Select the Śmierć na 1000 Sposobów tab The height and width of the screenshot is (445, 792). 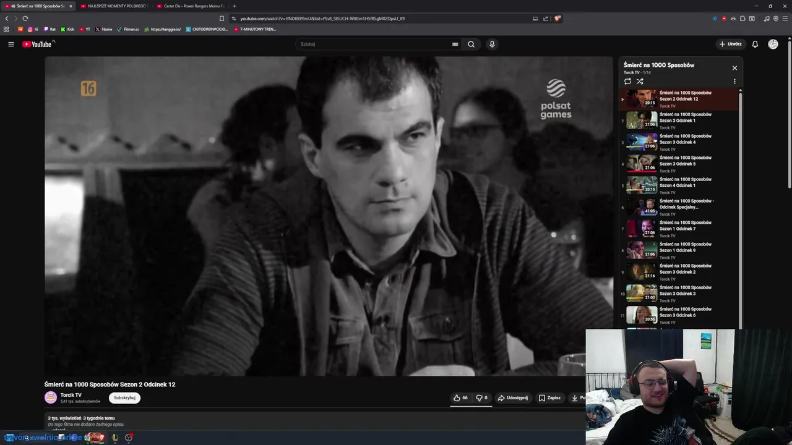click(38, 6)
